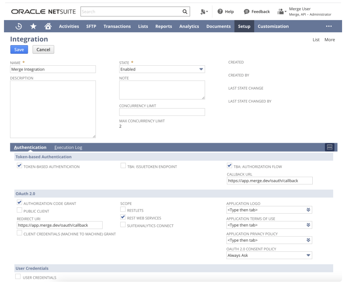Click the Feedback link text
The image size is (350, 287).
(x=261, y=12)
